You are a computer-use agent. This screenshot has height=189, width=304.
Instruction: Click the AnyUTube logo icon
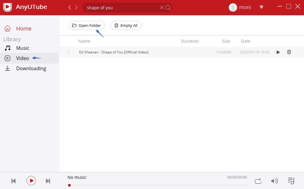pos(7,7)
